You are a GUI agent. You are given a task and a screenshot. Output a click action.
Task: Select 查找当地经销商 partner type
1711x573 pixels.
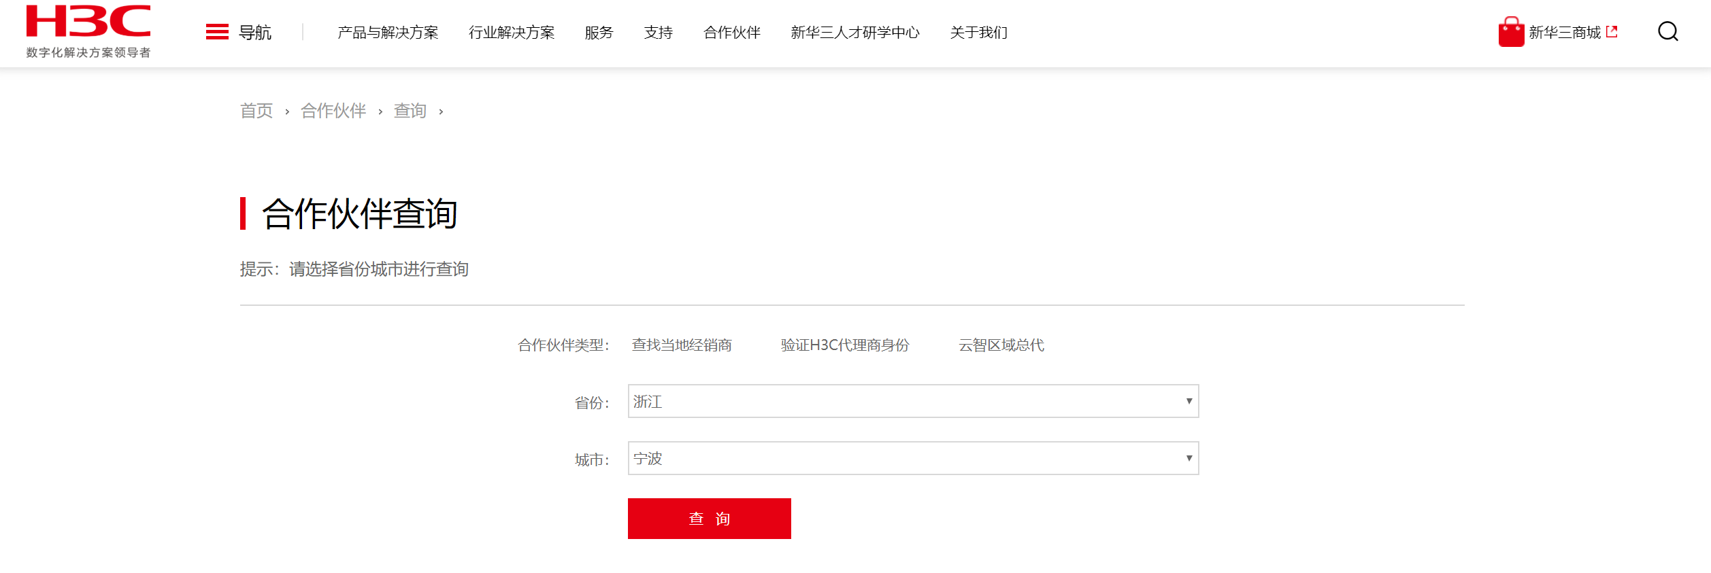click(682, 345)
